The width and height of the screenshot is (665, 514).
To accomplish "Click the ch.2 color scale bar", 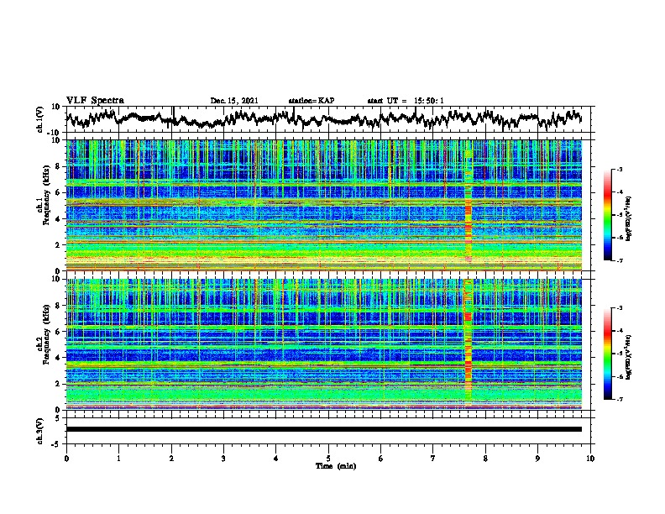I will tap(608, 354).
